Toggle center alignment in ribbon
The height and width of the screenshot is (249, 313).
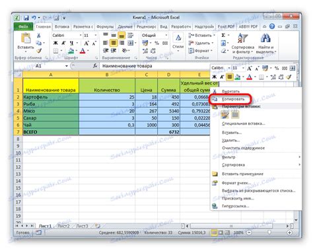[x=114, y=43]
